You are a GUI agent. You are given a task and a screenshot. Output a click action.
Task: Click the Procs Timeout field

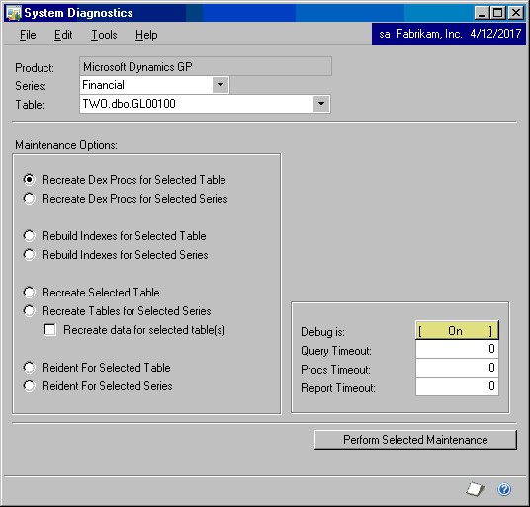pyautogui.click(x=457, y=368)
